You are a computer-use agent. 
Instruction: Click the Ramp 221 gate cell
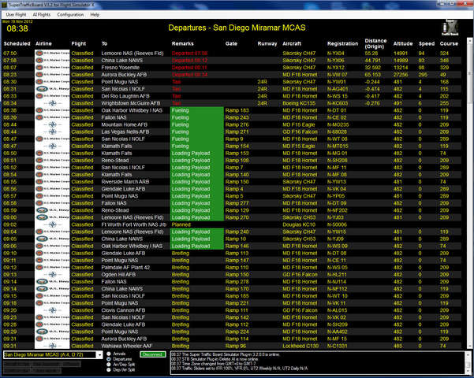[x=237, y=303]
